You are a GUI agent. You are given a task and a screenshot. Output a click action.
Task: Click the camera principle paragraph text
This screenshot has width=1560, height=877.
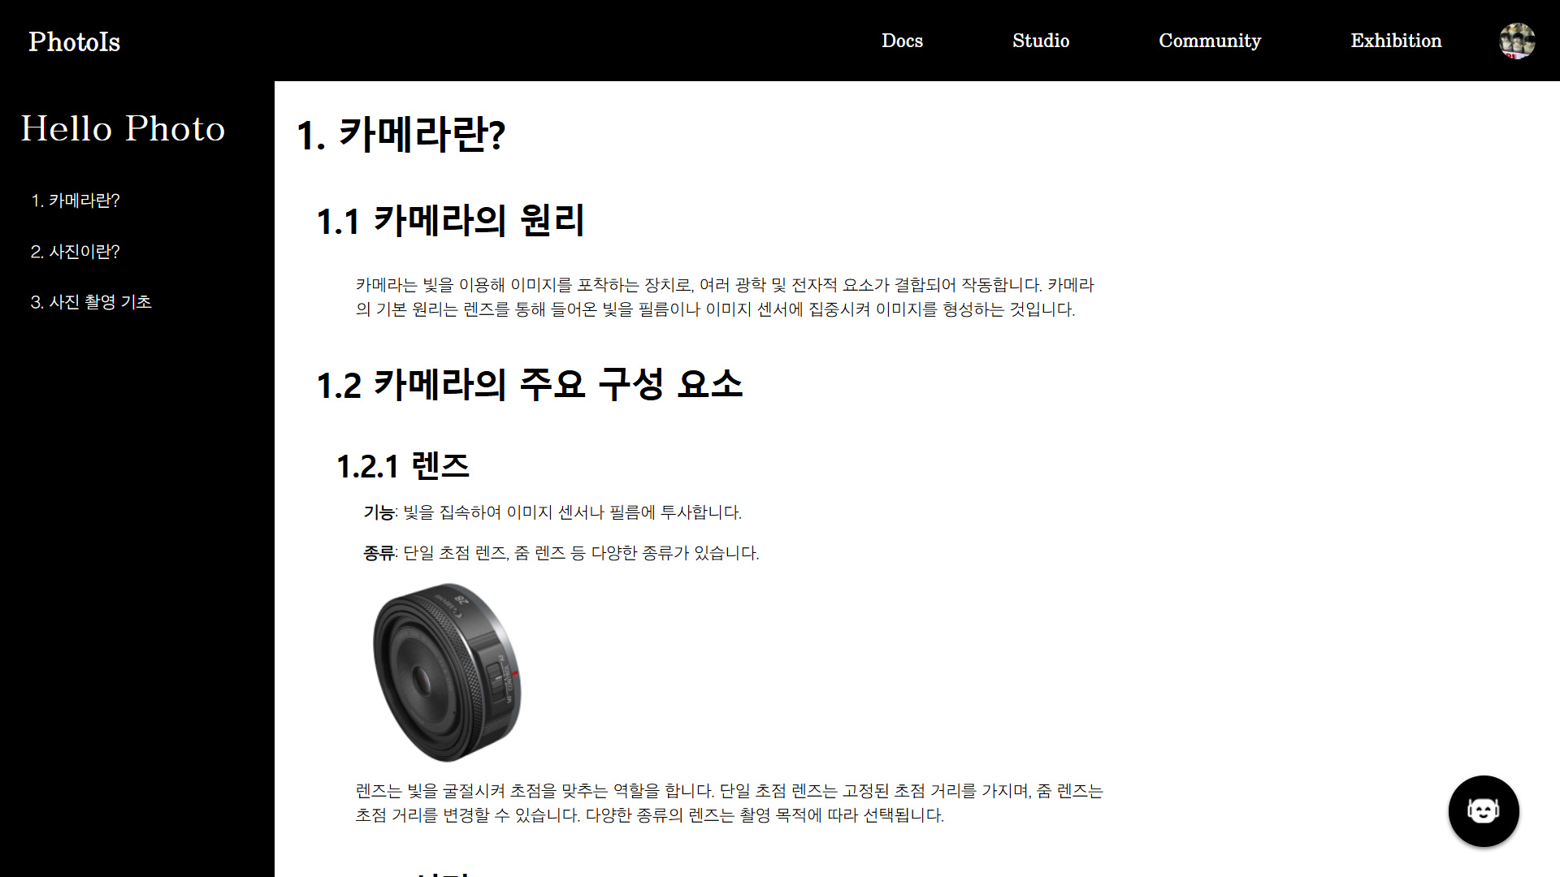[x=725, y=297]
